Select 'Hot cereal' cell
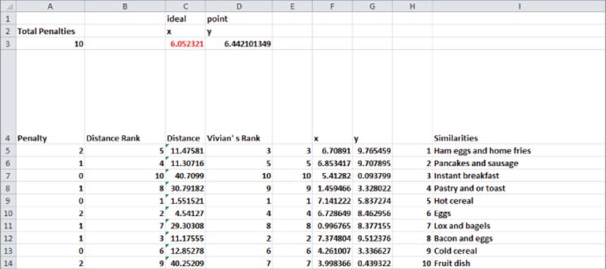Screen dimensions: 606x269 [x=519, y=201]
